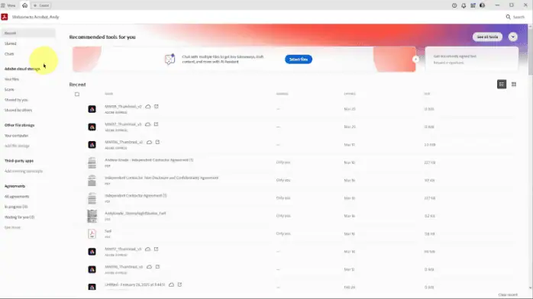Open In progress (0) agreements
The width and height of the screenshot is (533, 299).
[16, 207]
